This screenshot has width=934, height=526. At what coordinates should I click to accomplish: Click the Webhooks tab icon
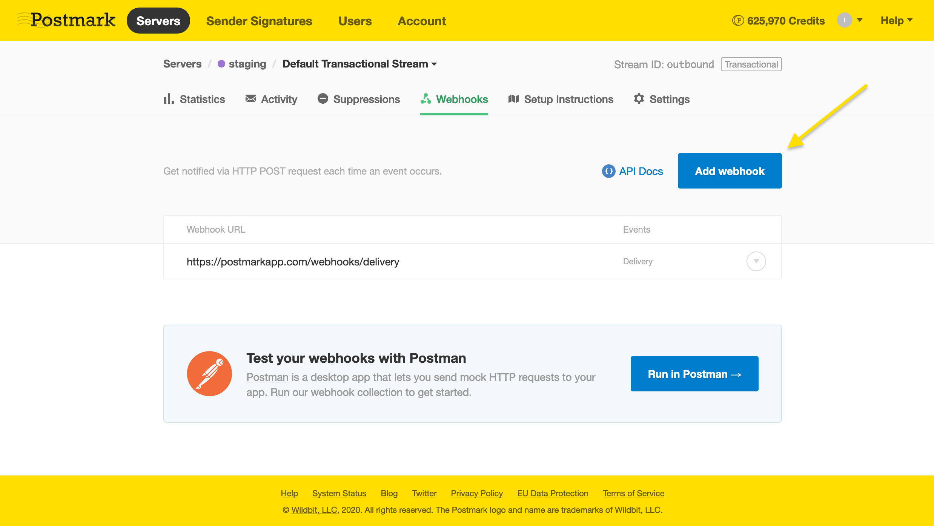426,99
